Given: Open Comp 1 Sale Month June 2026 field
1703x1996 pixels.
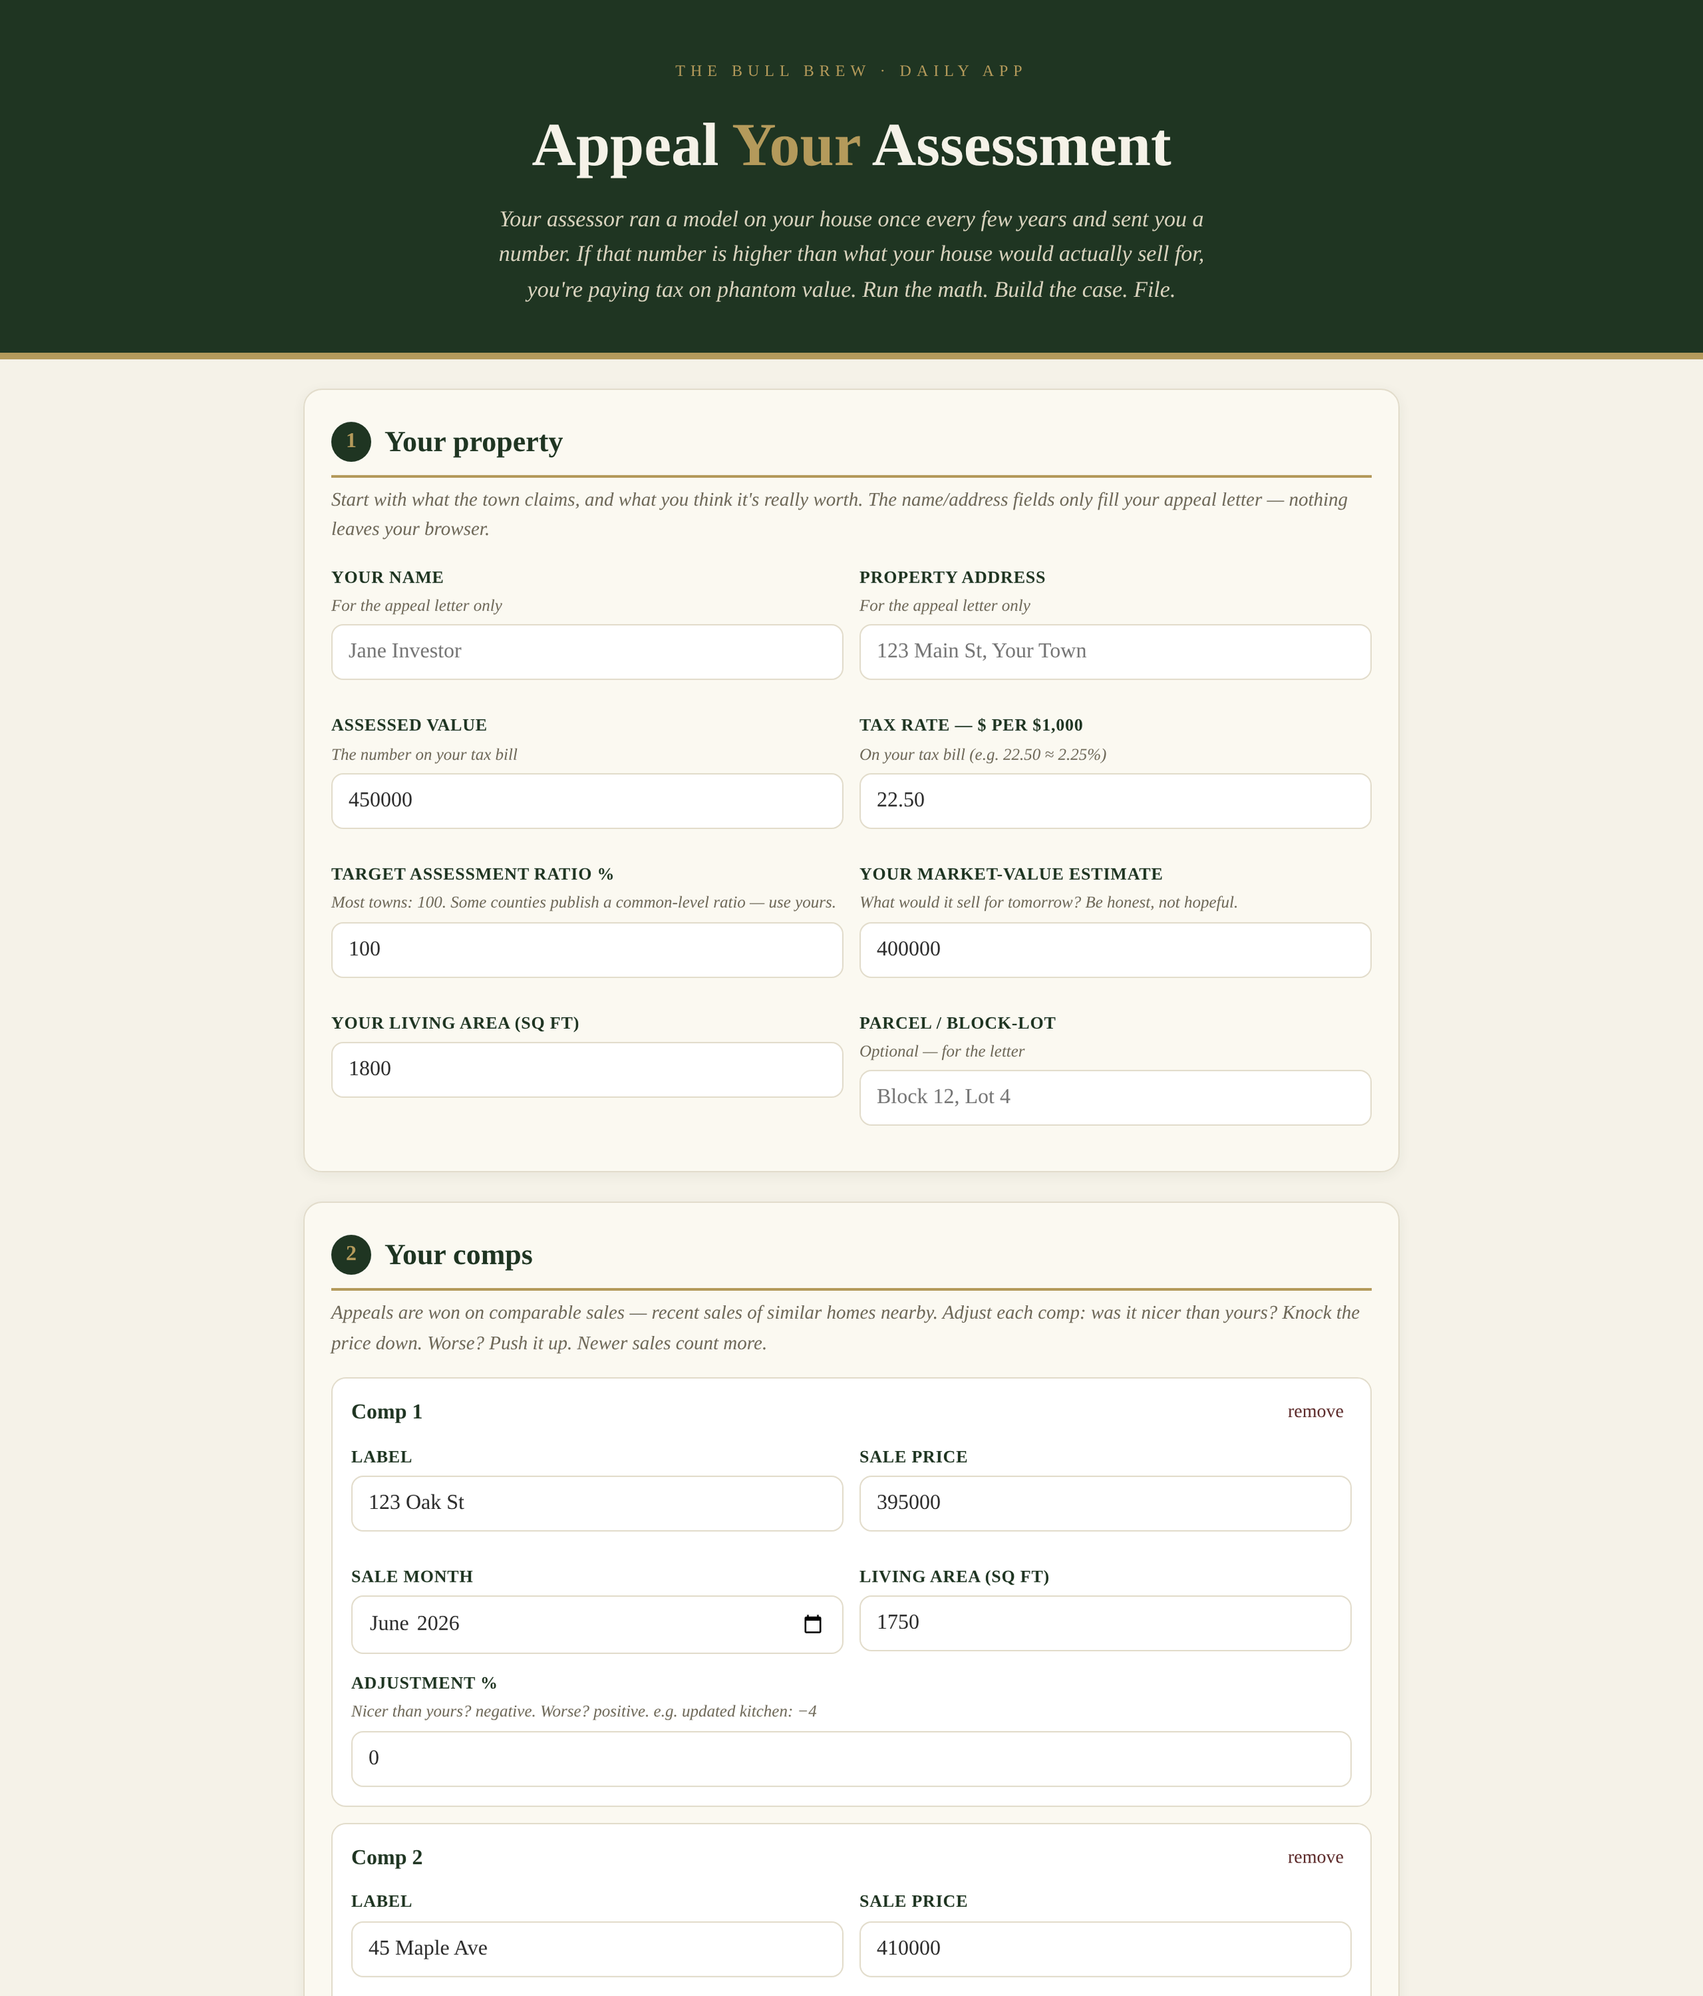Looking at the screenshot, I should (x=596, y=1624).
